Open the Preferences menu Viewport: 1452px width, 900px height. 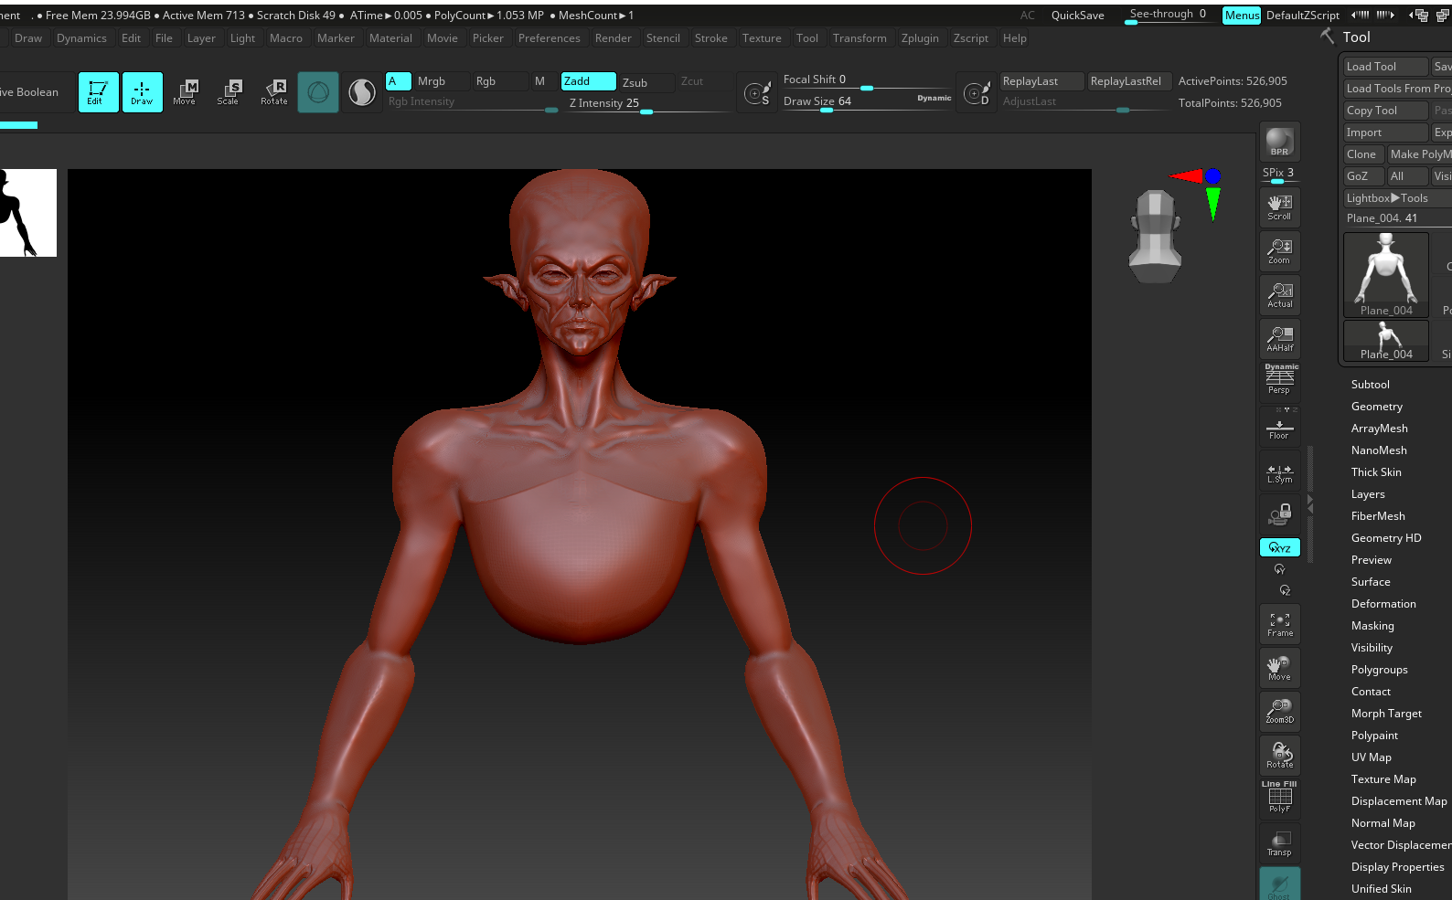pyautogui.click(x=549, y=38)
